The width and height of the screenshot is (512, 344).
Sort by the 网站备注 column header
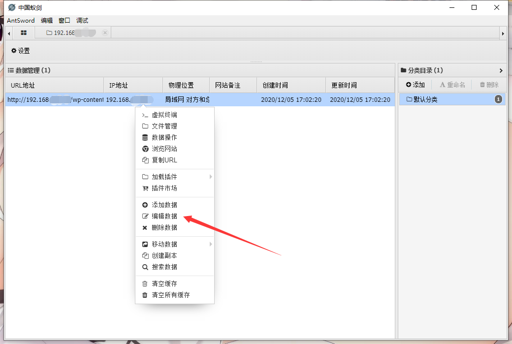click(x=233, y=85)
